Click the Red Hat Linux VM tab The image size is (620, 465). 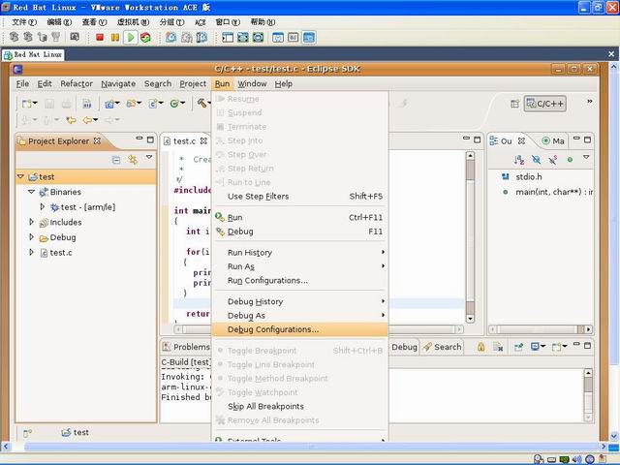click(33, 54)
